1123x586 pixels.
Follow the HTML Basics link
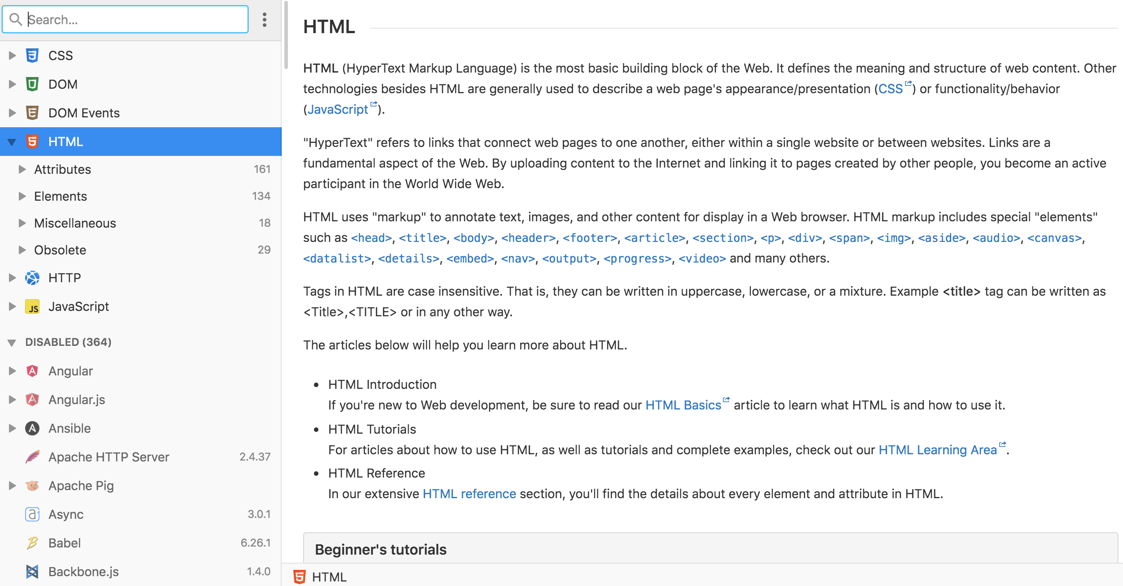click(x=683, y=405)
